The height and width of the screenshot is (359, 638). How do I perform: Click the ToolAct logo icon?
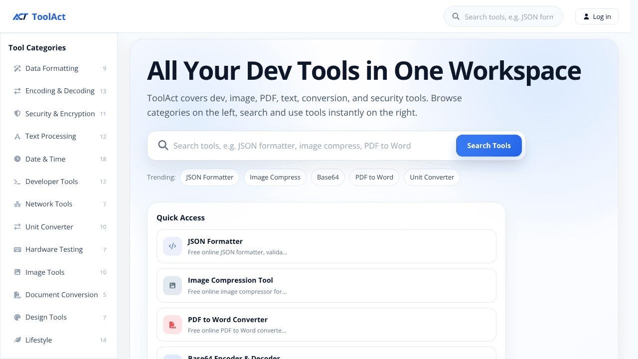coord(20,16)
